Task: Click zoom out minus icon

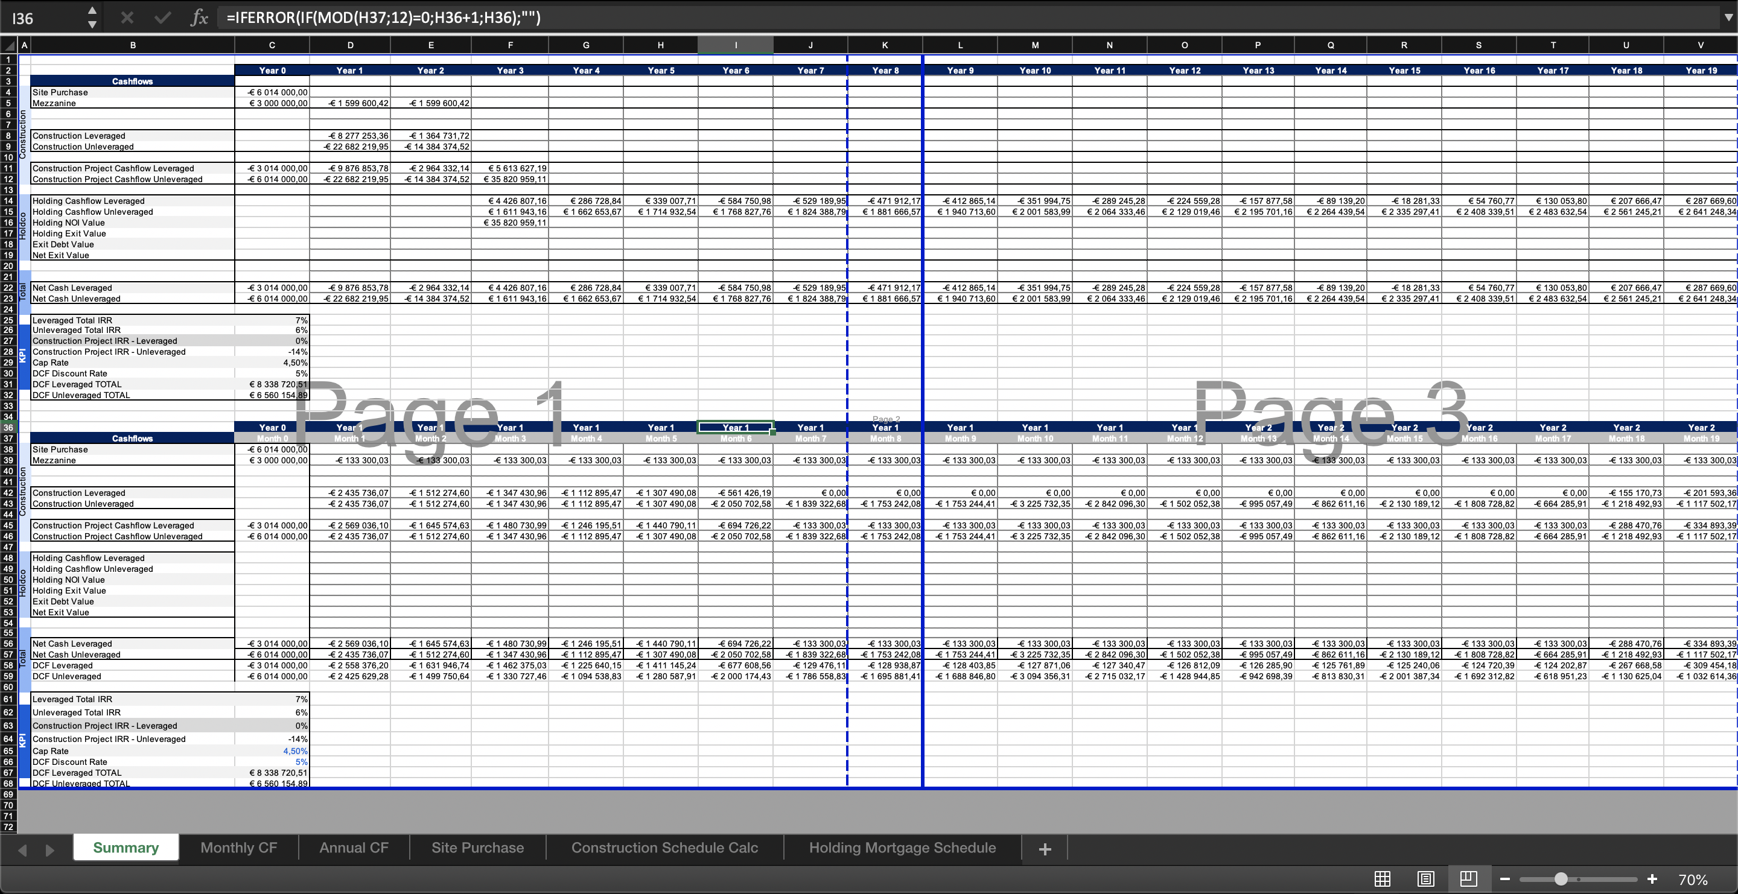Action: click(x=1504, y=879)
